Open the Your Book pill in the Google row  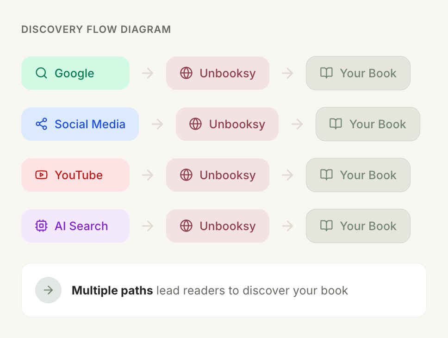point(358,73)
